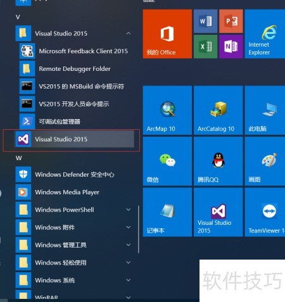This screenshot has height=302, width=285.
Task: Launch the 微信 WeChat tile
Action: (167, 161)
